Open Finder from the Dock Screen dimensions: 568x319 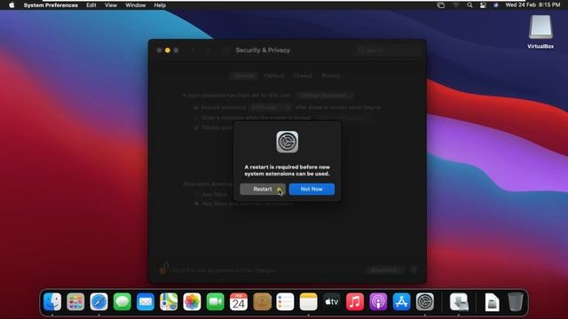(52, 301)
